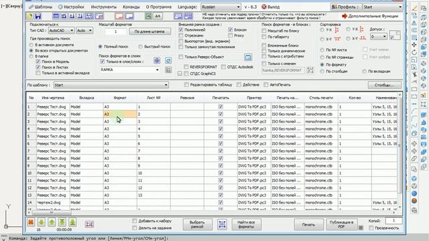Click the green move-up arrow icon
429x241 pixels.
pyautogui.click(x=52, y=222)
